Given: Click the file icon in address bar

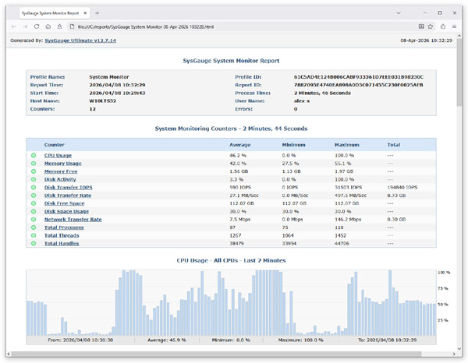Looking at the screenshot, I should (x=72, y=26).
